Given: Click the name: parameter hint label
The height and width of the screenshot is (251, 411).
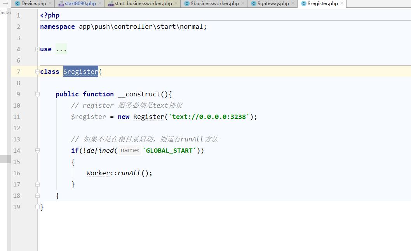Looking at the screenshot, I should (x=130, y=150).
